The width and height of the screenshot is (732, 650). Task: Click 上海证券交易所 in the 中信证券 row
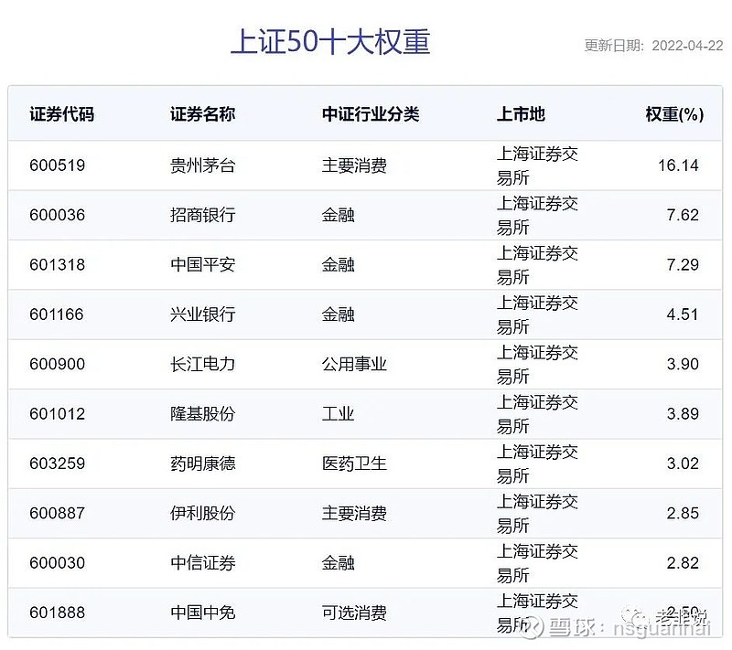click(537, 563)
